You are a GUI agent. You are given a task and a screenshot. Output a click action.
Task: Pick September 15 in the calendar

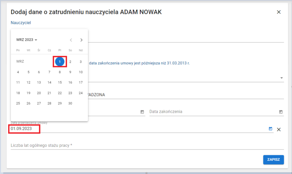(x=59, y=83)
